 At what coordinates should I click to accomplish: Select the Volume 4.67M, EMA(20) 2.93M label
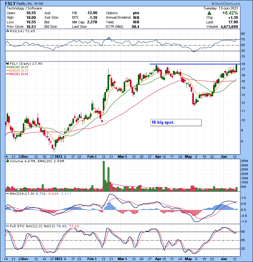click(x=37, y=161)
